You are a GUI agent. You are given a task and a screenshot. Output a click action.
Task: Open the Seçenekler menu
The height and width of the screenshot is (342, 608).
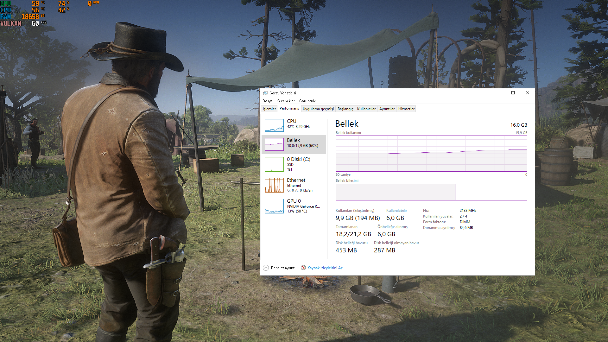pos(286,101)
